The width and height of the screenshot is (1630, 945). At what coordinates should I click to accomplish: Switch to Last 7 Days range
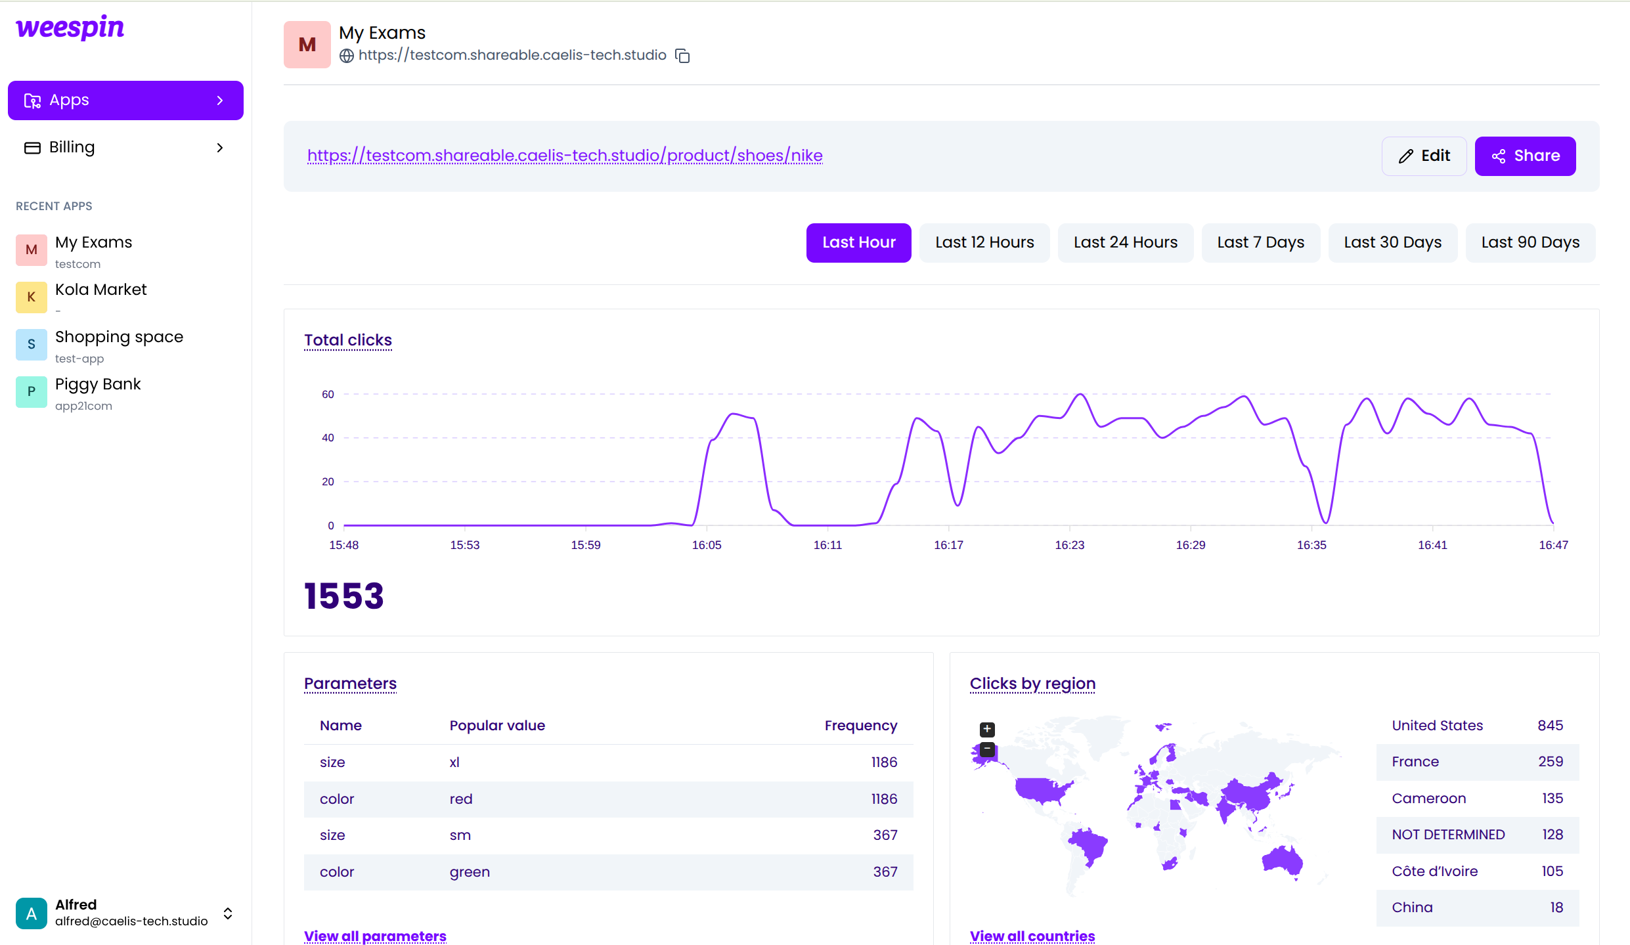coord(1260,242)
